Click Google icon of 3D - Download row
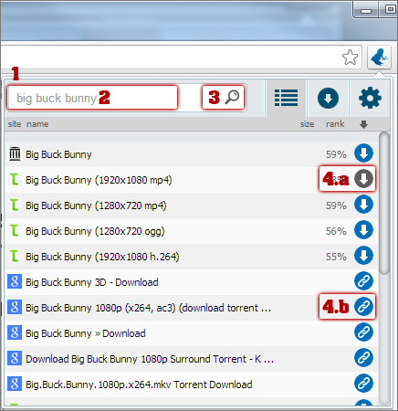 point(15,281)
